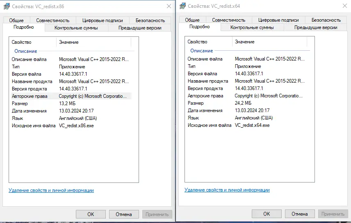Open the remove-properties link in the x86 window
351x223 pixels.
(x=51, y=190)
